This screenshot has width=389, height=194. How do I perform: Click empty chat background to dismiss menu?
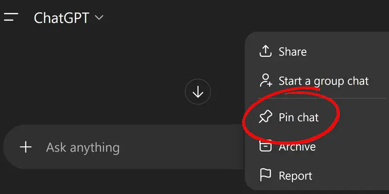pyautogui.click(x=122, y=73)
